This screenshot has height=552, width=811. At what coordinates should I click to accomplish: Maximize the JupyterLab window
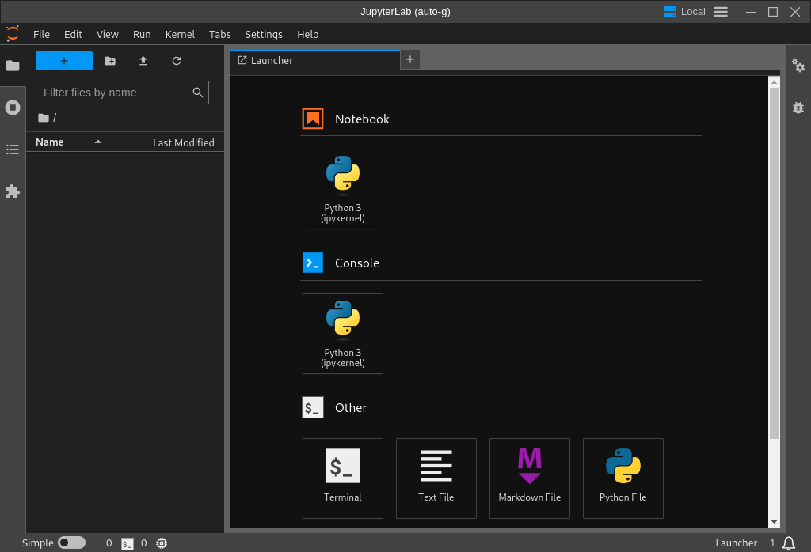coord(773,11)
